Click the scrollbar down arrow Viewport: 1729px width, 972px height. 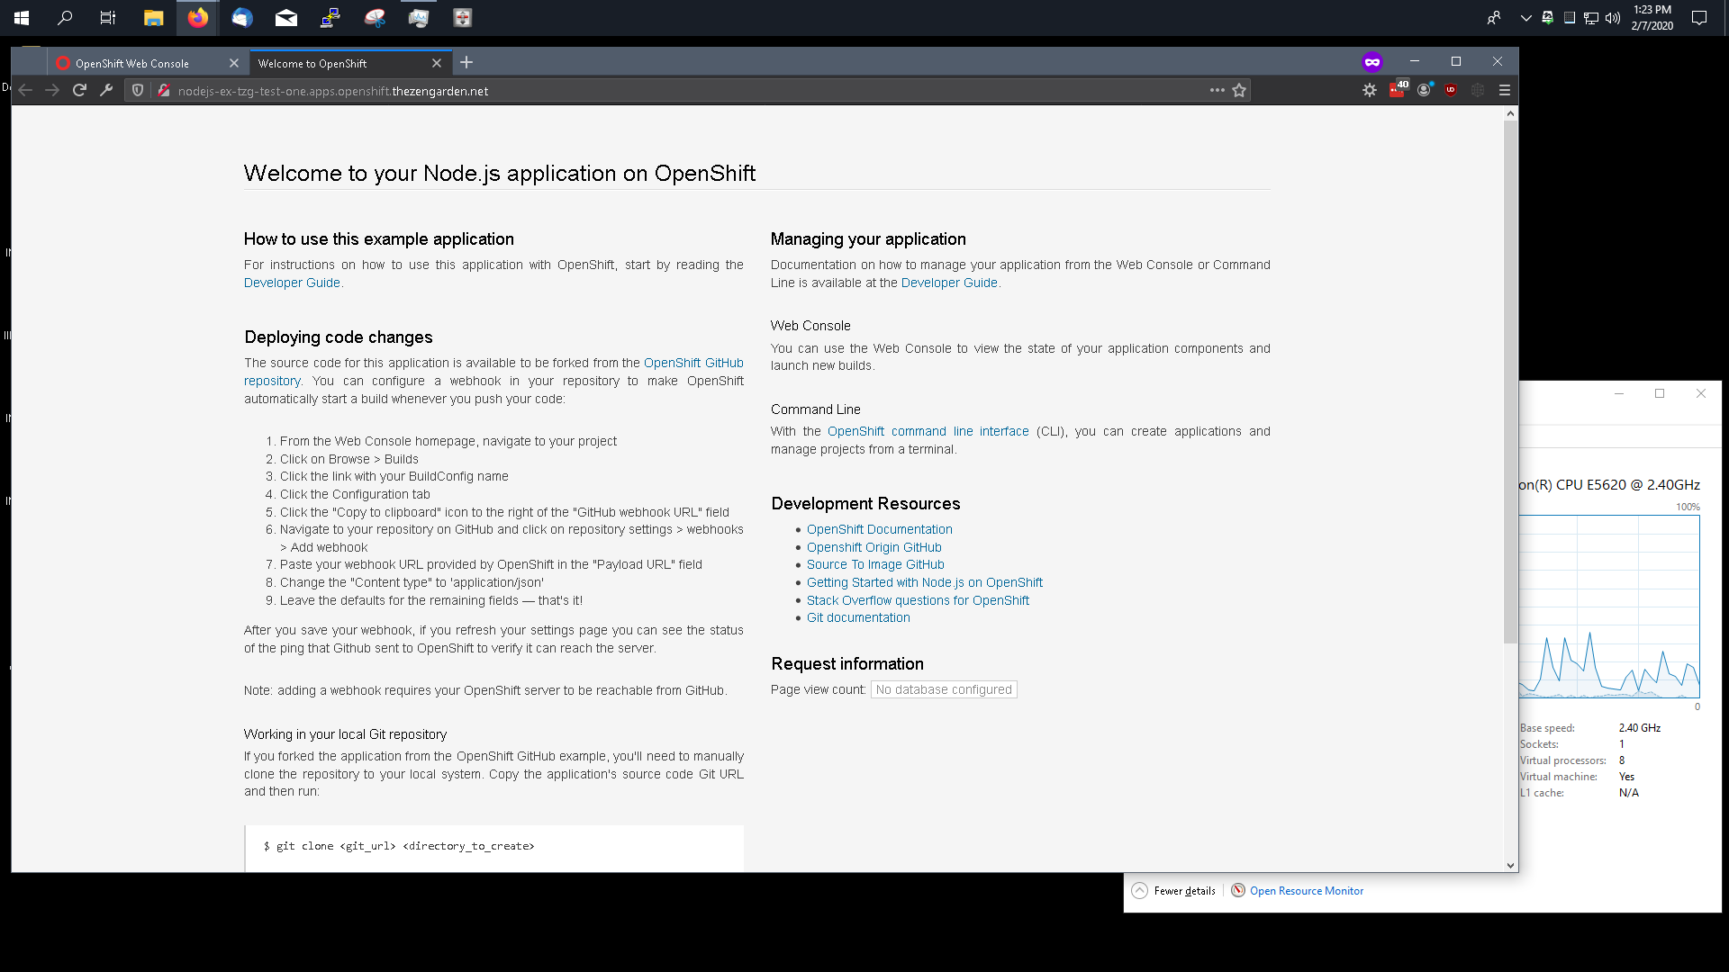[x=1510, y=865]
